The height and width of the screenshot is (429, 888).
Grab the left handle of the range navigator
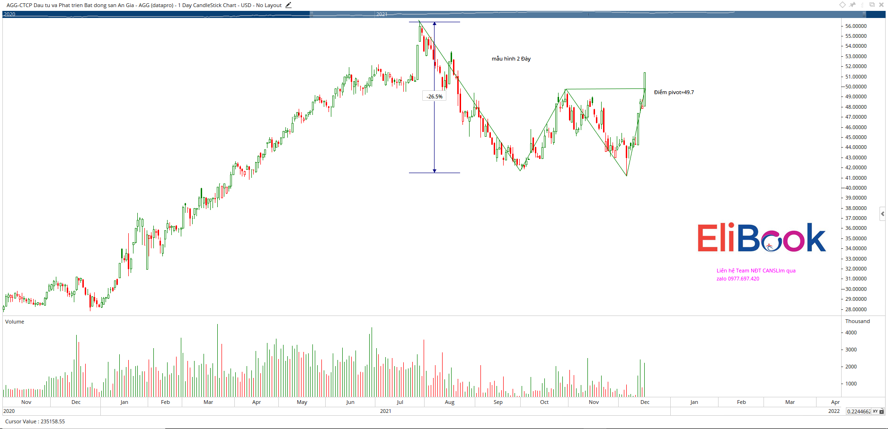(x=311, y=14)
